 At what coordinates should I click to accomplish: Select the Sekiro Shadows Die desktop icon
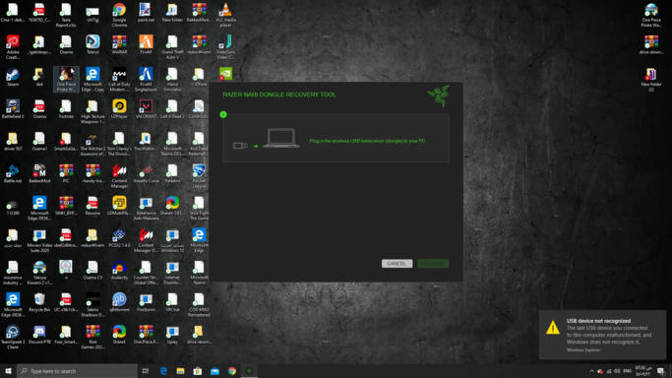click(92, 304)
